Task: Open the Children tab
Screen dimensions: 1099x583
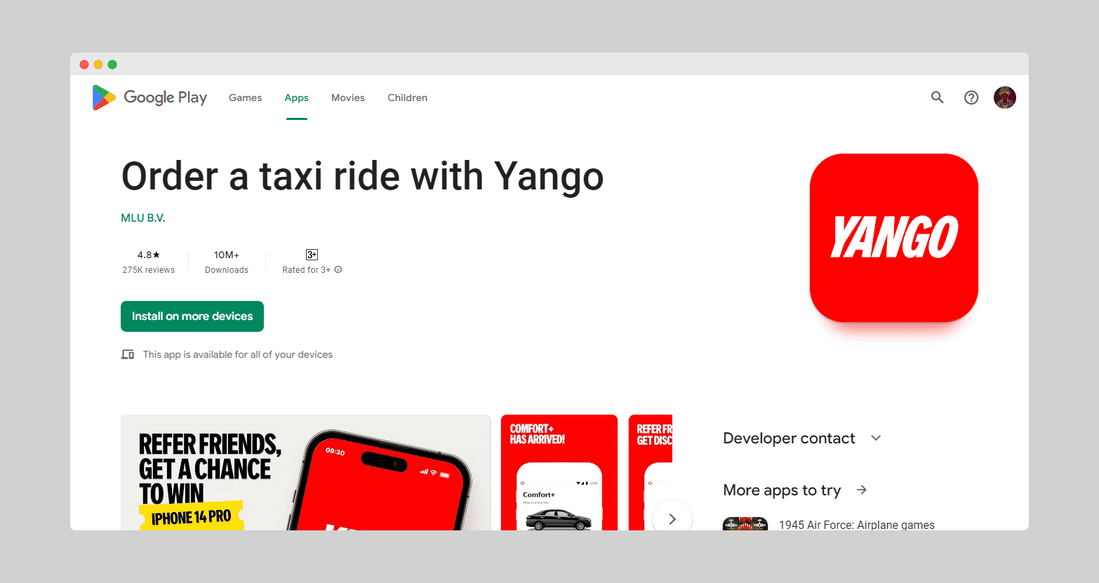Action: (408, 98)
